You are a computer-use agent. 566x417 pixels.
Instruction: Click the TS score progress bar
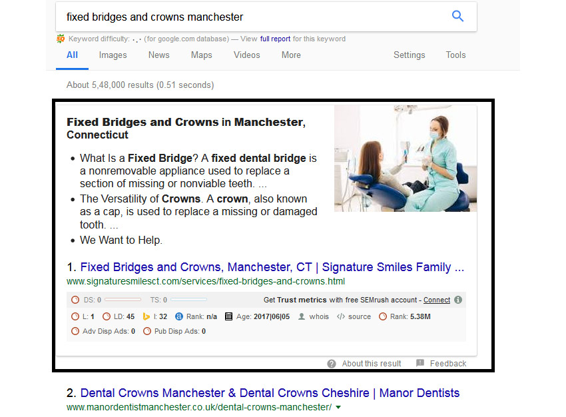point(189,300)
